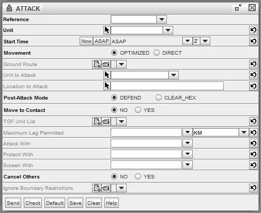Click the Start Time ASAP text field
This screenshot has width=261, height=213.
(147, 41)
